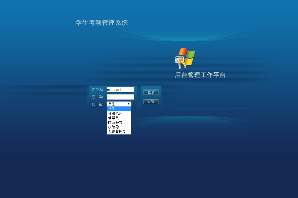Click the Windows keys logo icon
298x198 pixels.
(x=185, y=58)
